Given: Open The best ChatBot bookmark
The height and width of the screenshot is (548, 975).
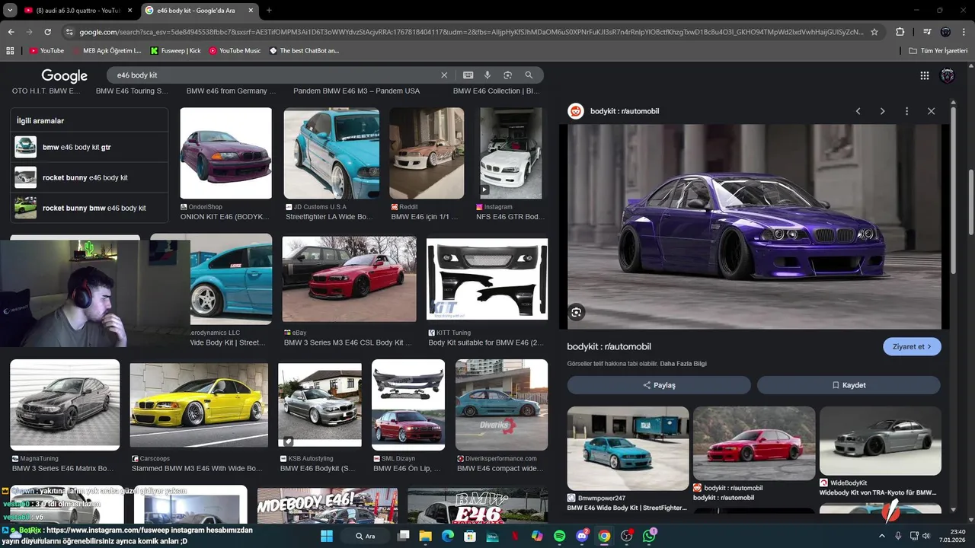Looking at the screenshot, I should (x=304, y=50).
